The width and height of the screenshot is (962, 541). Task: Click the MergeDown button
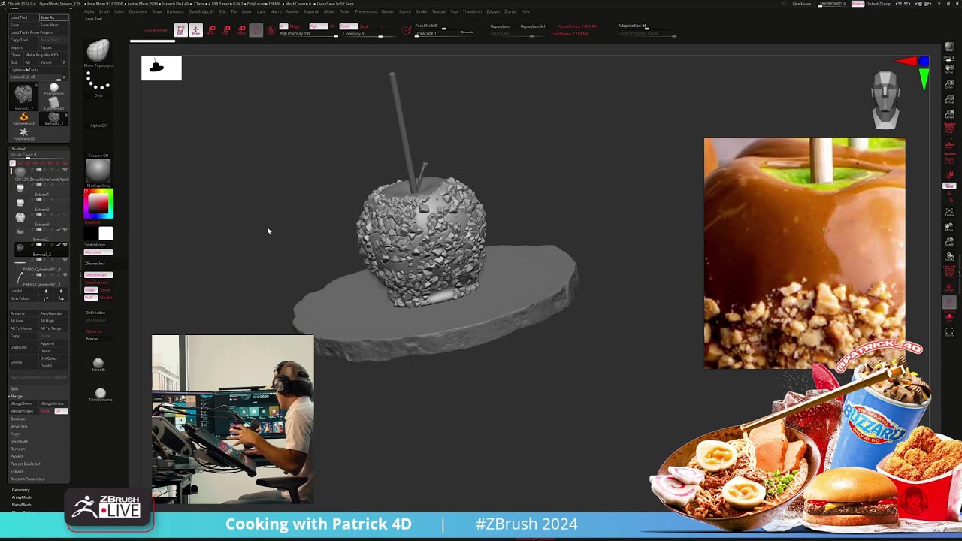22,403
